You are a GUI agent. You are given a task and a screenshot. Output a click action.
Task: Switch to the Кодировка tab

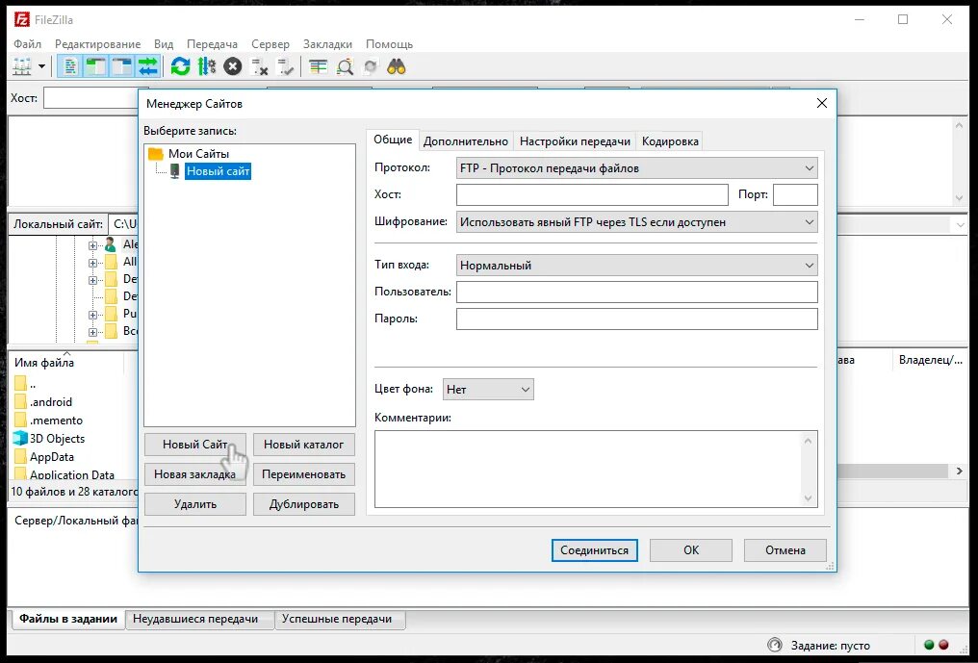670,141
